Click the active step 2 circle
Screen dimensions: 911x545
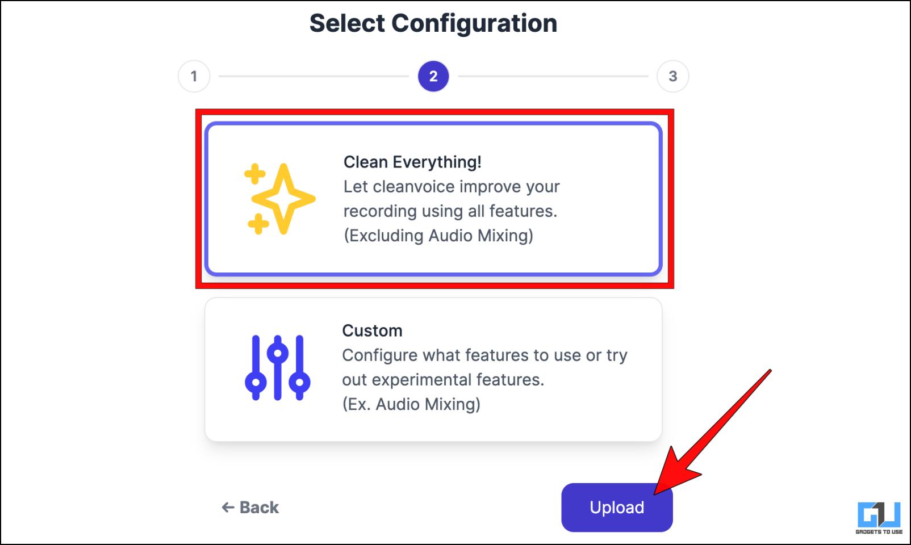(433, 76)
